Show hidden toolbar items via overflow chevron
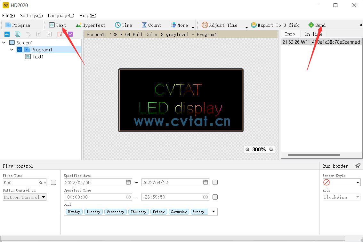This screenshot has height=242, width=363. (x=361, y=25)
